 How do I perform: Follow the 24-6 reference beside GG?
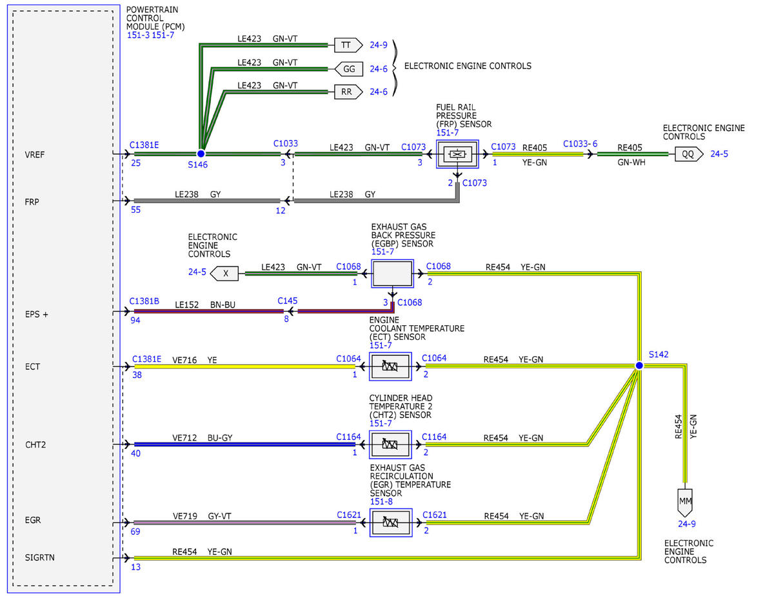point(379,68)
